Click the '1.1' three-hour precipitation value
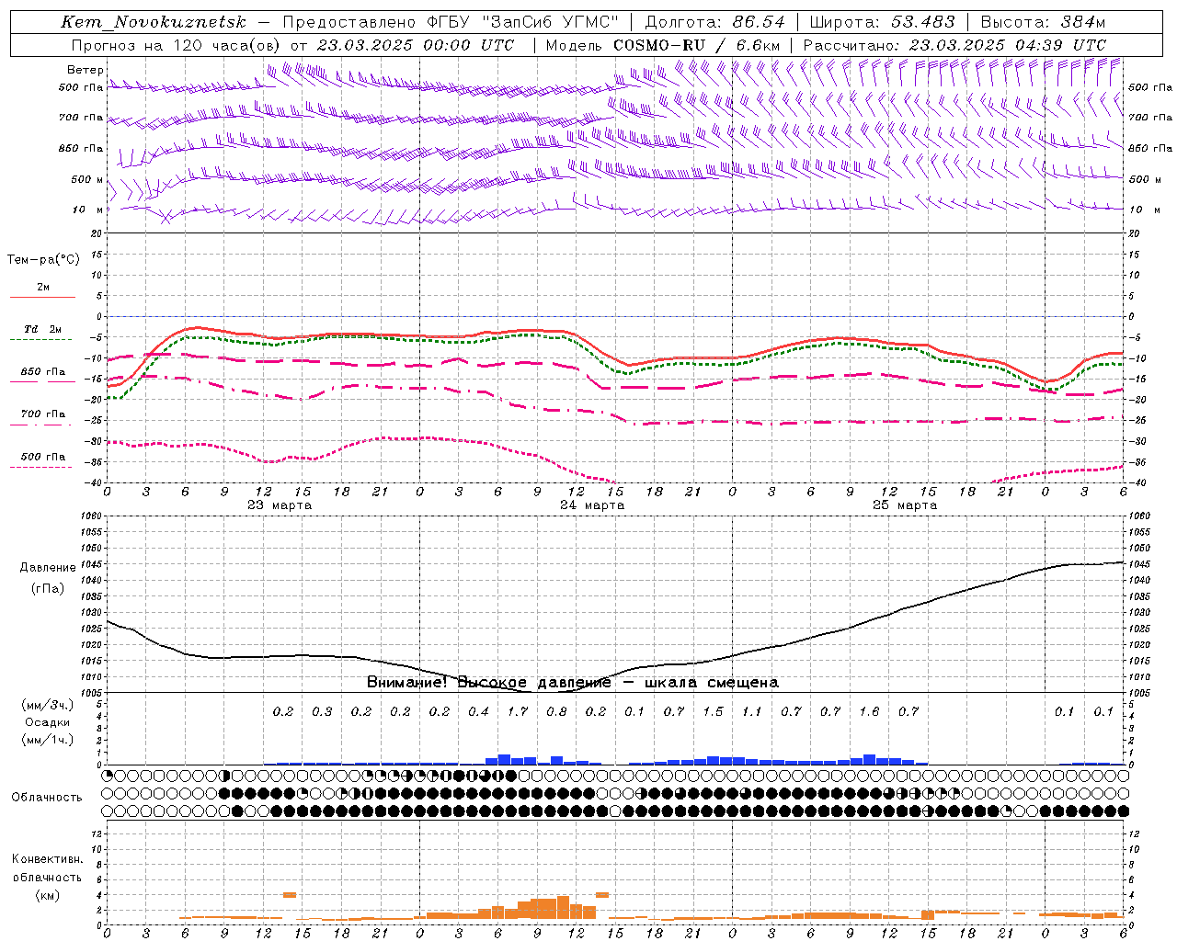Image resolution: width=1177 pixels, height=941 pixels. tap(752, 711)
